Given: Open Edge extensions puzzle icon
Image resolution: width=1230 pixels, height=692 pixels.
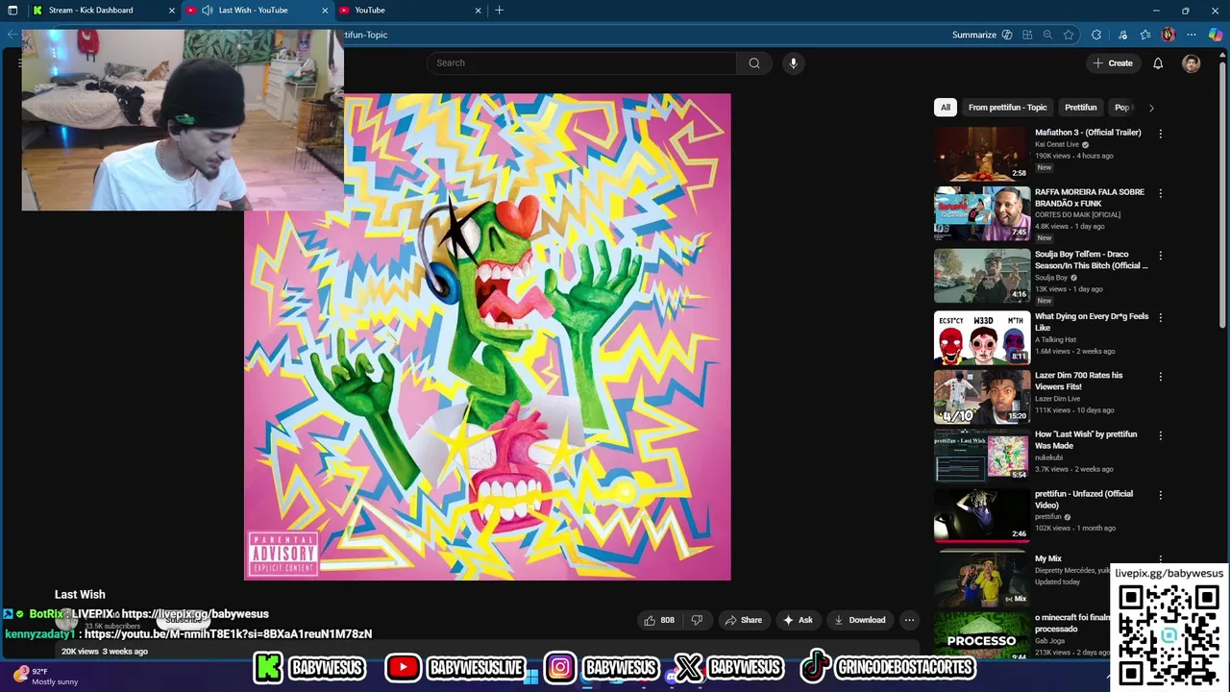Looking at the screenshot, I should (x=1096, y=35).
